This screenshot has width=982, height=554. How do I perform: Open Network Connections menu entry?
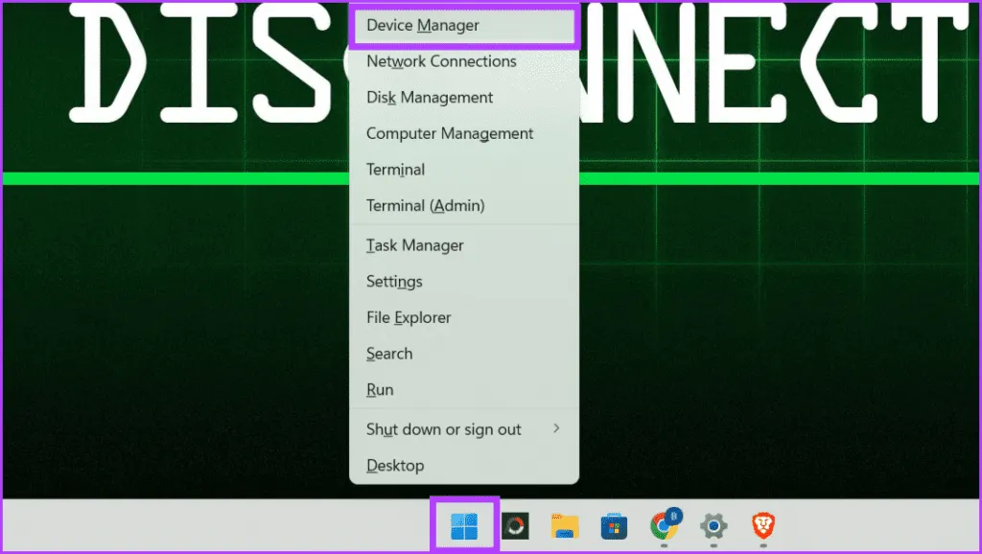tap(441, 61)
